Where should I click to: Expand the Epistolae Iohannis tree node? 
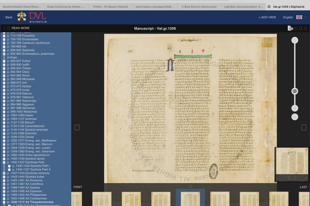pyautogui.click(x=4, y=173)
